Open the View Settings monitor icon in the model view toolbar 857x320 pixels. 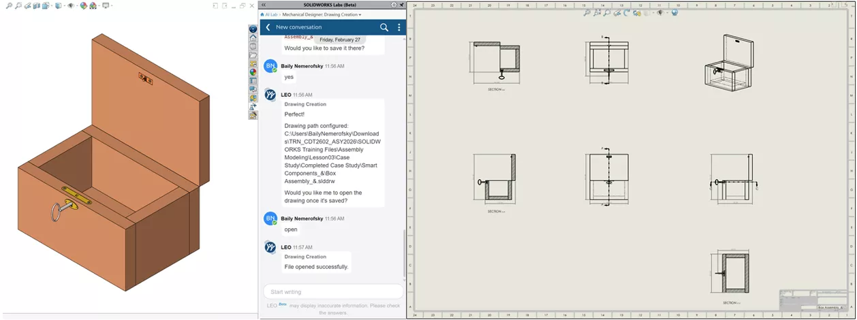tap(106, 5)
